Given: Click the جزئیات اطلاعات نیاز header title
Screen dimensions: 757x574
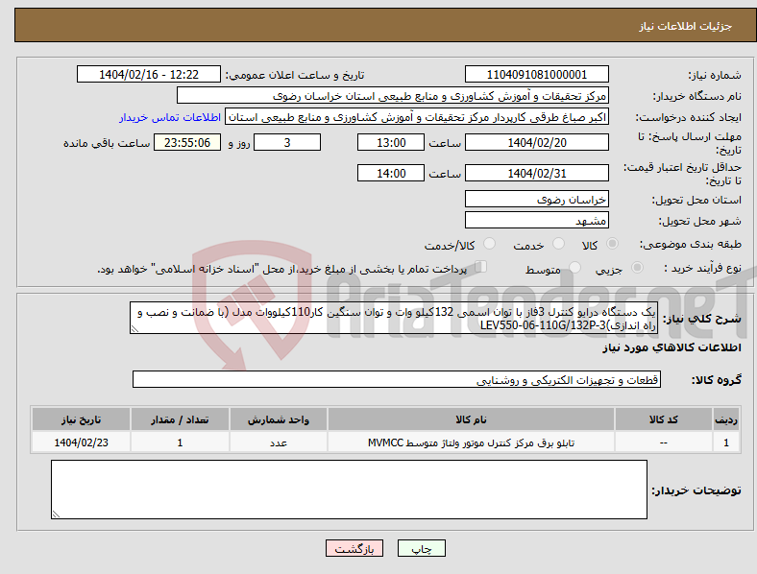Looking at the screenshot, I should tap(686, 26).
